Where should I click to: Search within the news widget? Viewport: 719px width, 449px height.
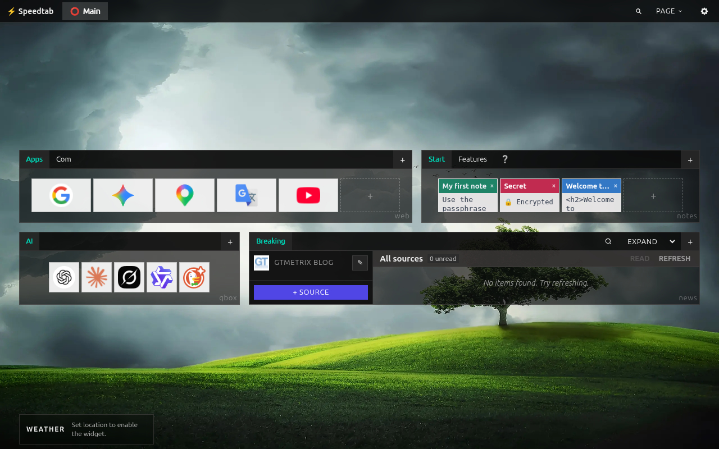608,242
